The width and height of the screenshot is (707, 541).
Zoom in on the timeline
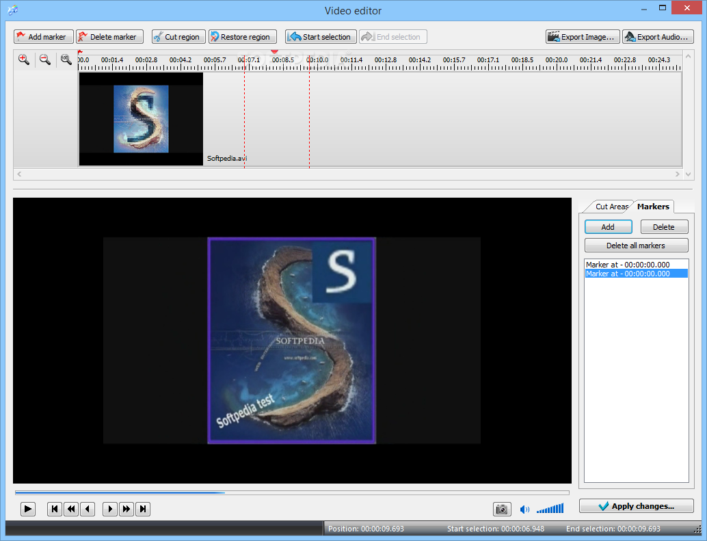tap(24, 60)
